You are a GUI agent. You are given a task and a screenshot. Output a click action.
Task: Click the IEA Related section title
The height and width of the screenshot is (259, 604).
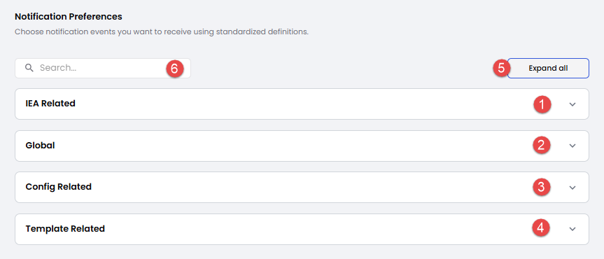click(50, 104)
